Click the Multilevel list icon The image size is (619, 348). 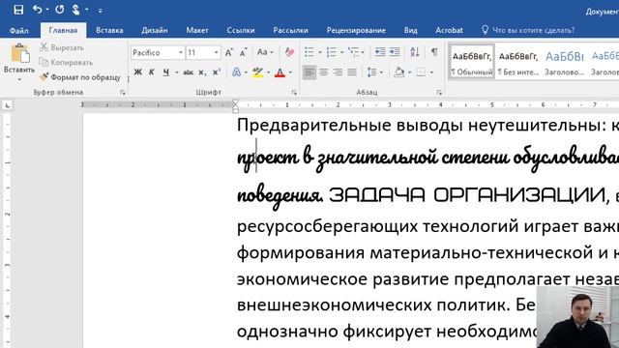tap(354, 52)
